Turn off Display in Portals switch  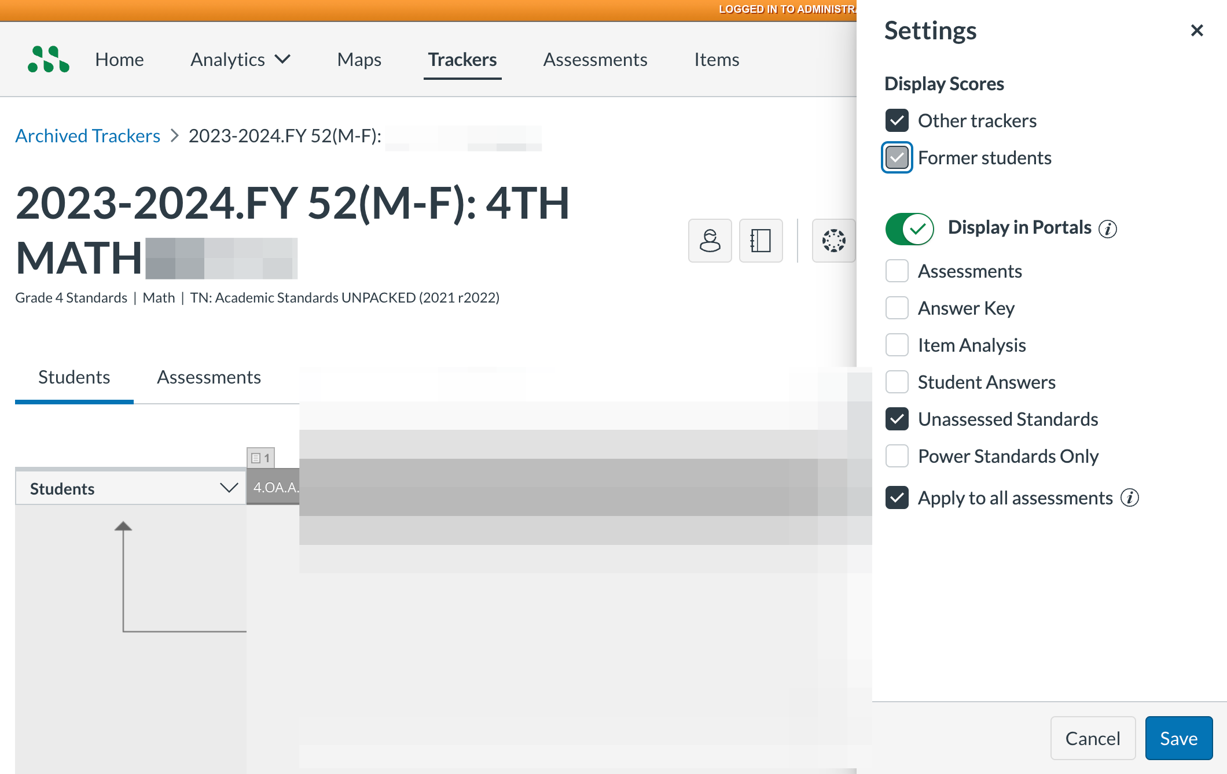tap(910, 228)
